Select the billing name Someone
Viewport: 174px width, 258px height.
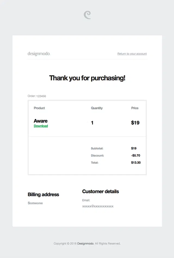(35, 203)
